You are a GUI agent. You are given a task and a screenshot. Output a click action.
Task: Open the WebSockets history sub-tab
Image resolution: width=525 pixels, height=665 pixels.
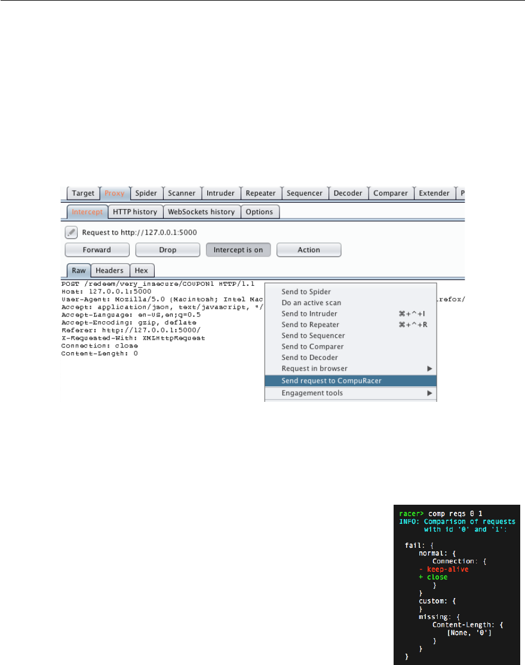[x=201, y=212]
